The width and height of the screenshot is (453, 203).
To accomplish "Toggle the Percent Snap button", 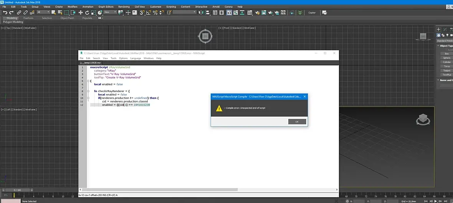I will pos(155,13).
